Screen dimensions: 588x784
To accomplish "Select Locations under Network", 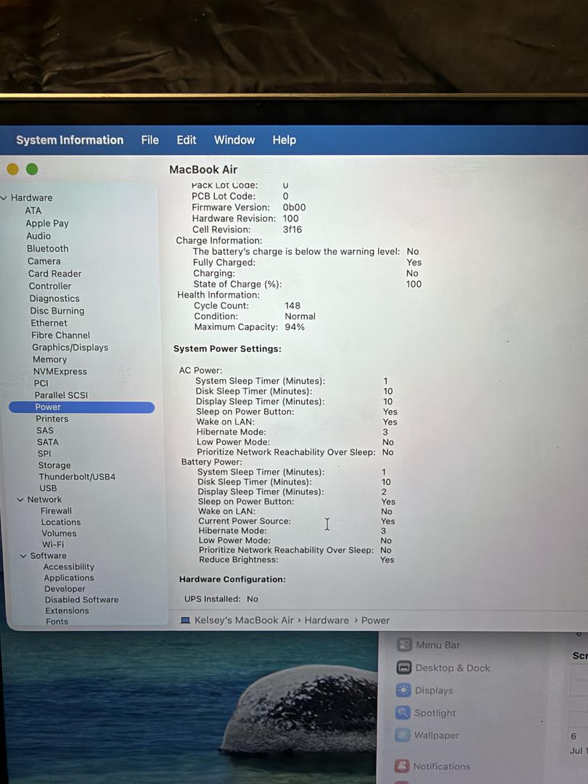I will pyautogui.click(x=61, y=522).
